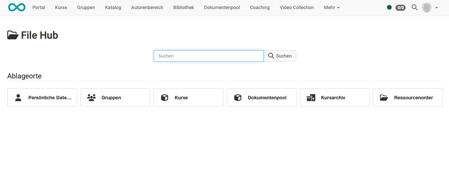
Task: Open the Bibliothek tab
Action: point(183,7)
